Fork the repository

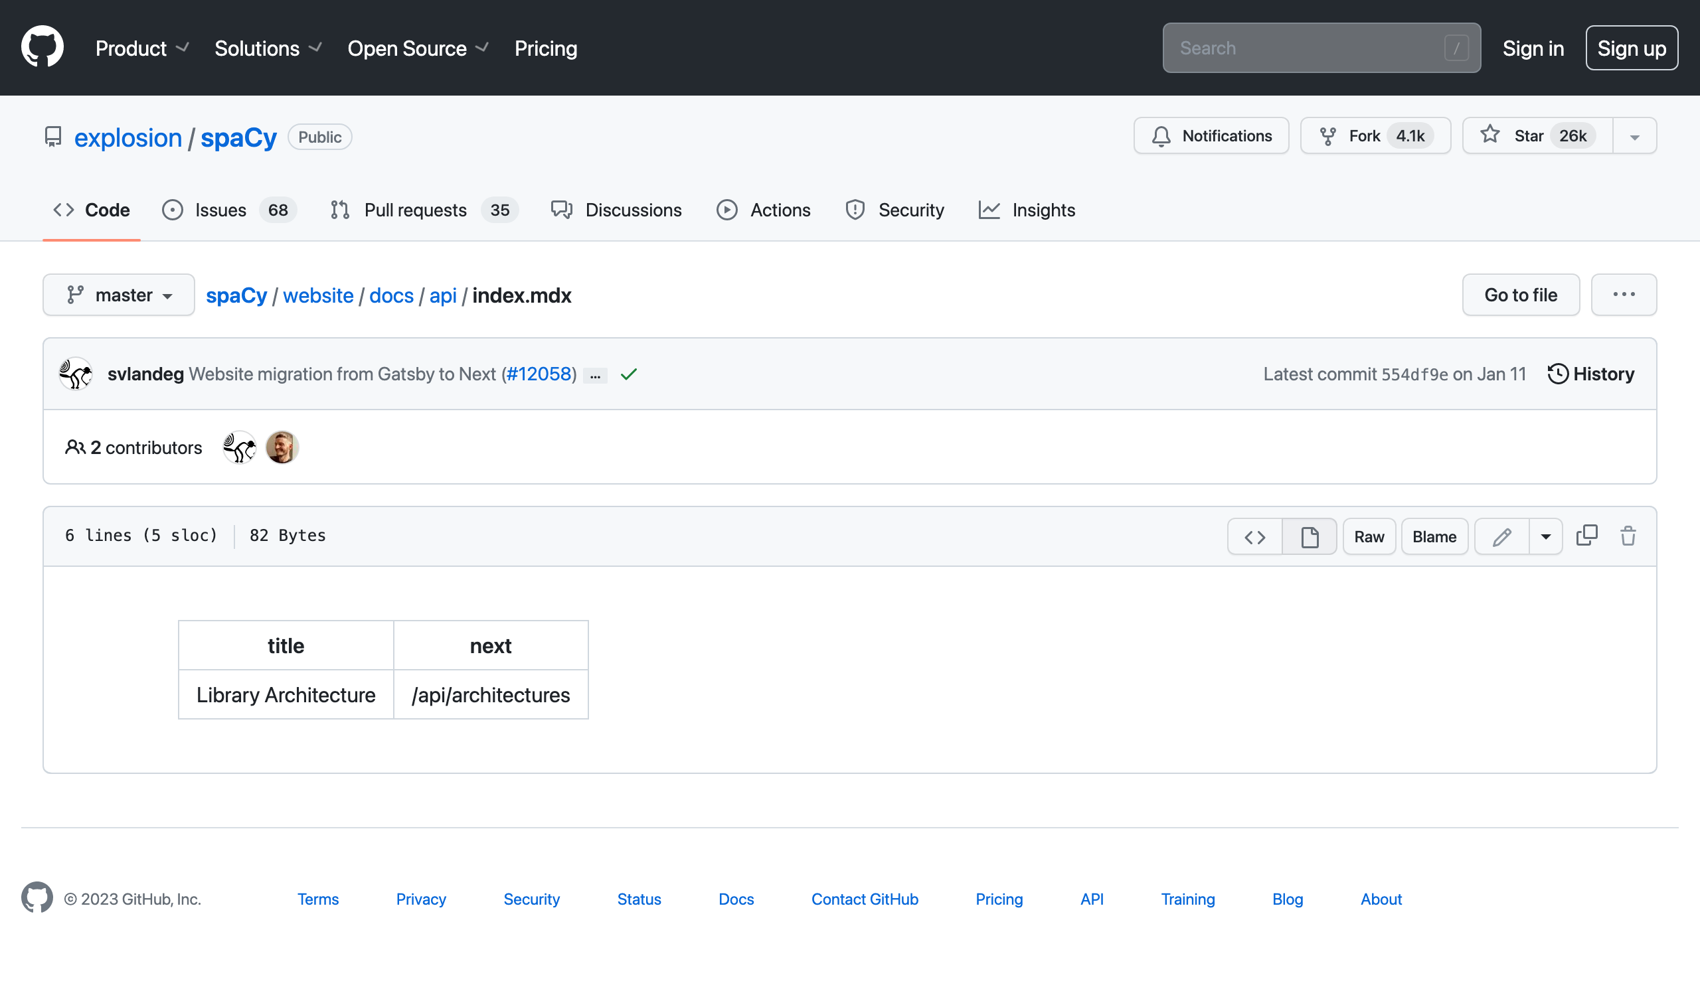tap(1375, 135)
